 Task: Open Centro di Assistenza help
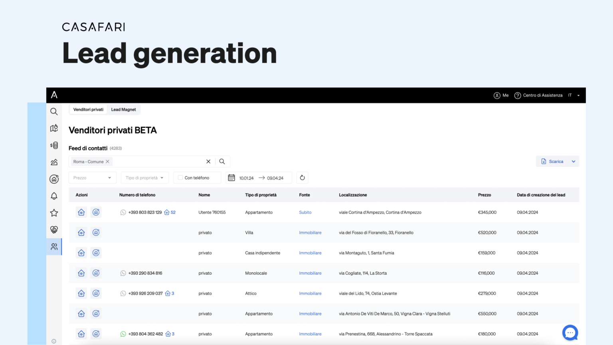click(x=538, y=95)
